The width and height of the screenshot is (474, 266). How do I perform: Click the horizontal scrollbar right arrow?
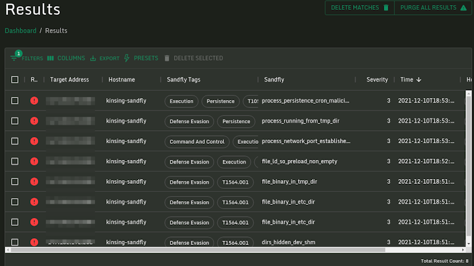coord(463,250)
